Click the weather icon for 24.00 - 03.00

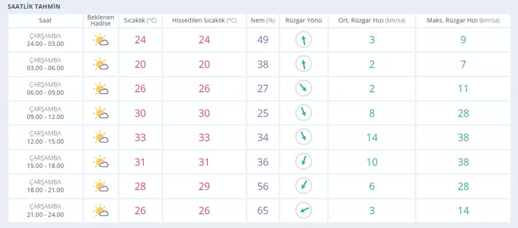(100, 40)
